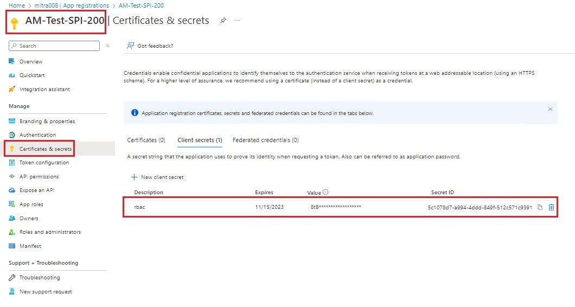Click the App roles grid icon
This screenshot has height=307, width=575.
coord(12,204)
